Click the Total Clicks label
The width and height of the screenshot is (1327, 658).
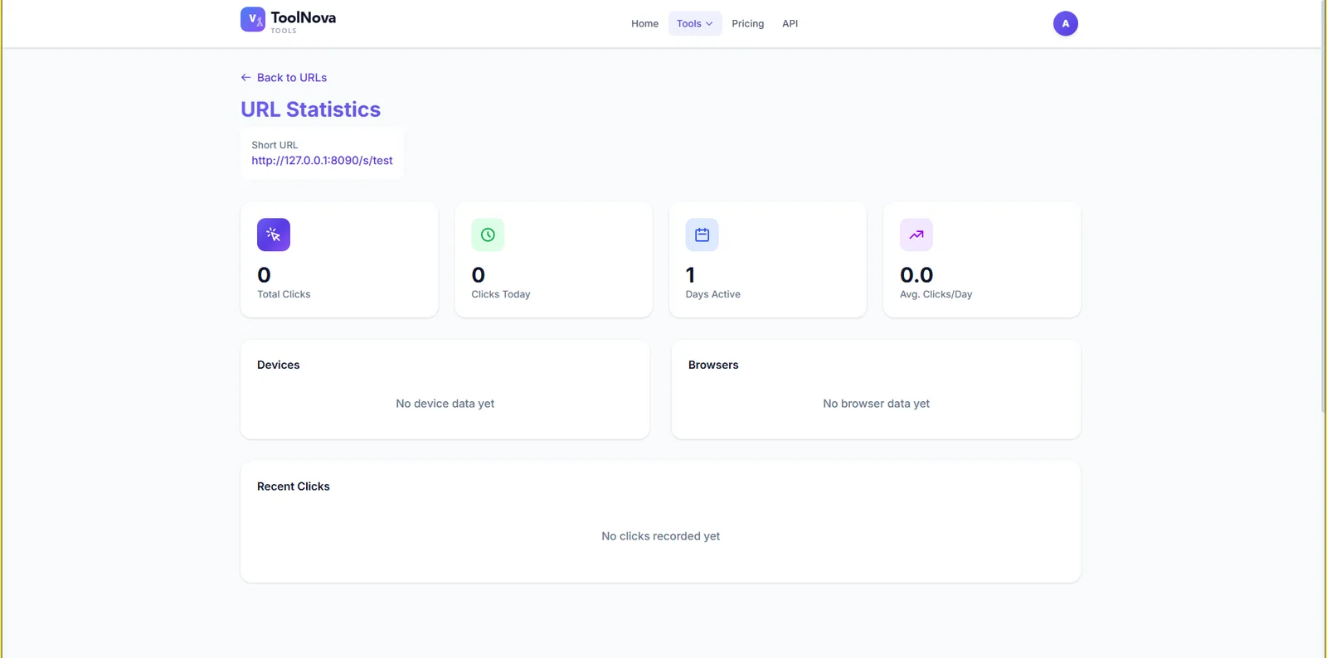pos(284,294)
